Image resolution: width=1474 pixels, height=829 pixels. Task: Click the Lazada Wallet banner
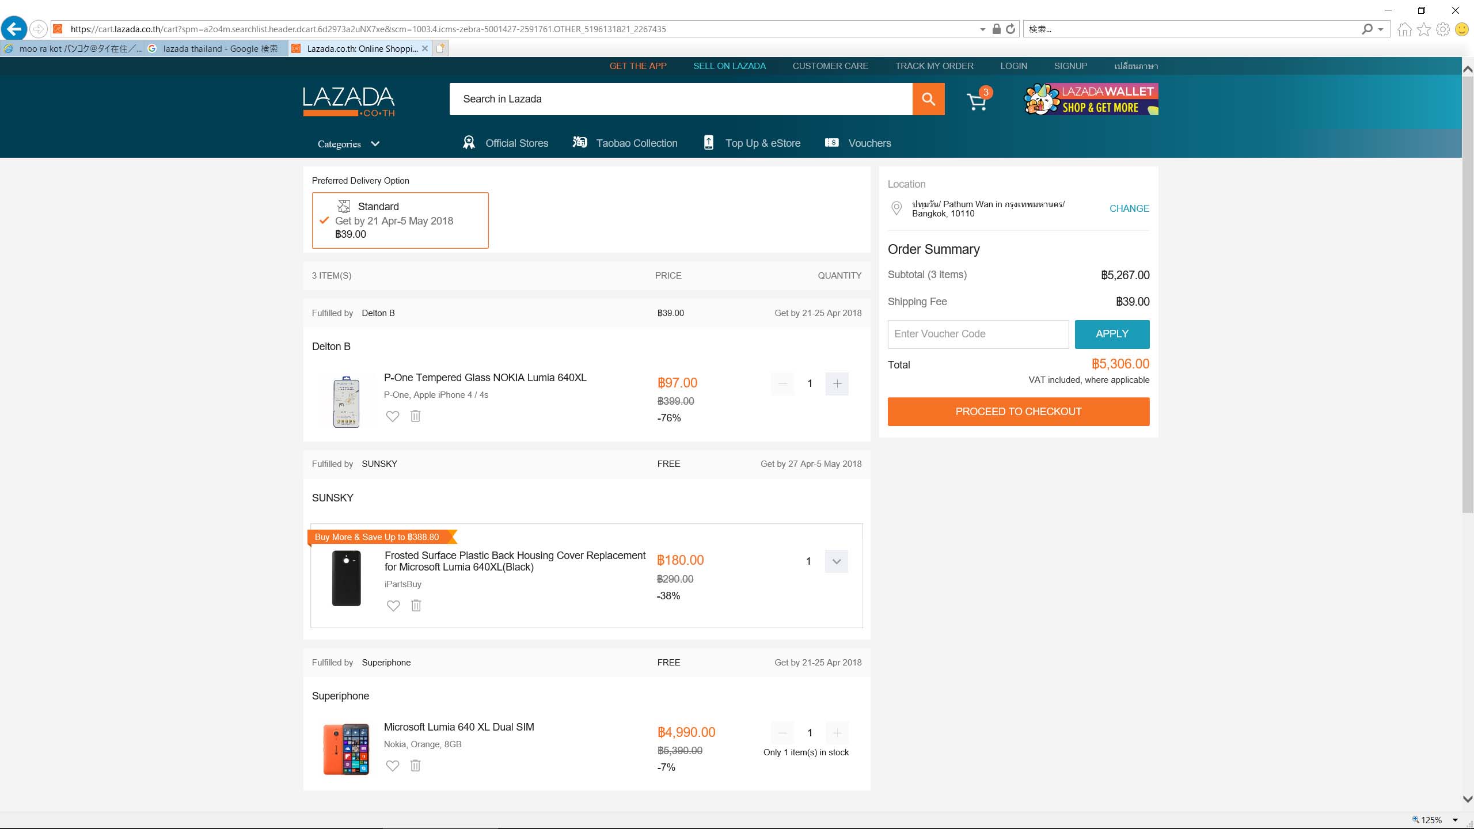pos(1091,99)
